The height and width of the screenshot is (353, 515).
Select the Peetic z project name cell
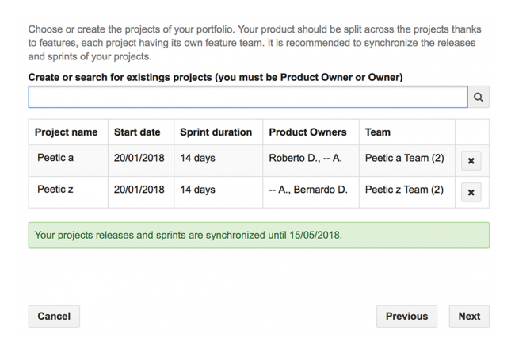(x=55, y=190)
